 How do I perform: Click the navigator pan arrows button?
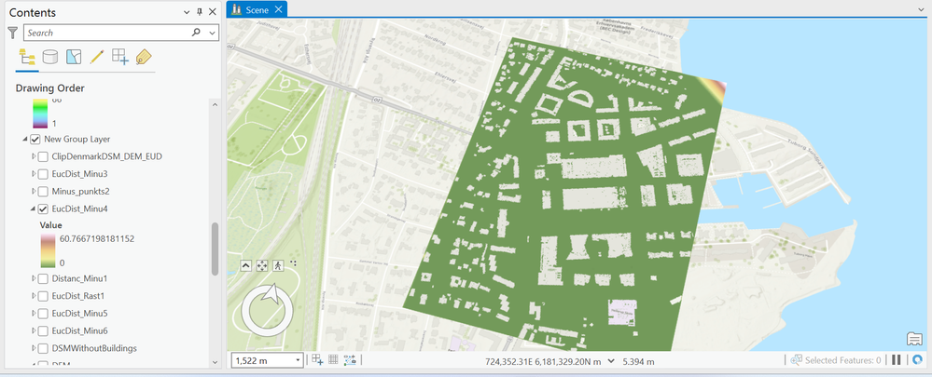click(262, 265)
